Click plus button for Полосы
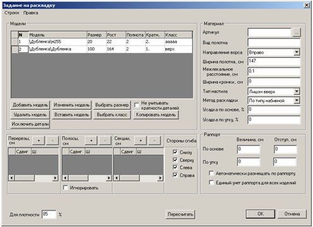The height and width of the screenshot is (227, 313). (x=91, y=141)
